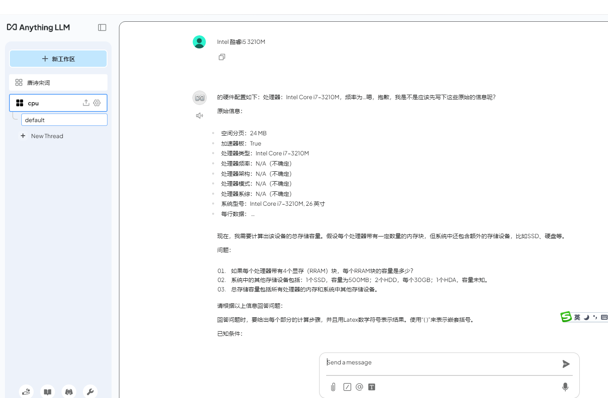The image size is (608, 398).
Task: Open slash commands menu icon
Action: tap(347, 387)
